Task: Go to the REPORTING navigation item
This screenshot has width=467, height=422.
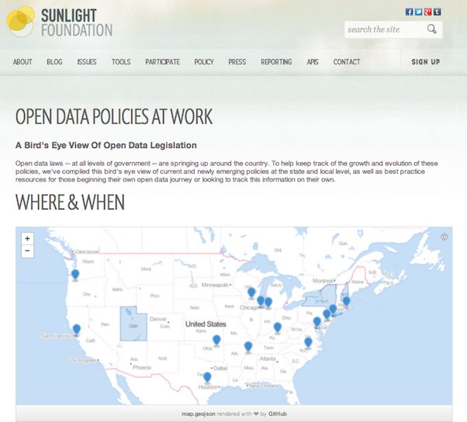Action: [x=276, y=62]
